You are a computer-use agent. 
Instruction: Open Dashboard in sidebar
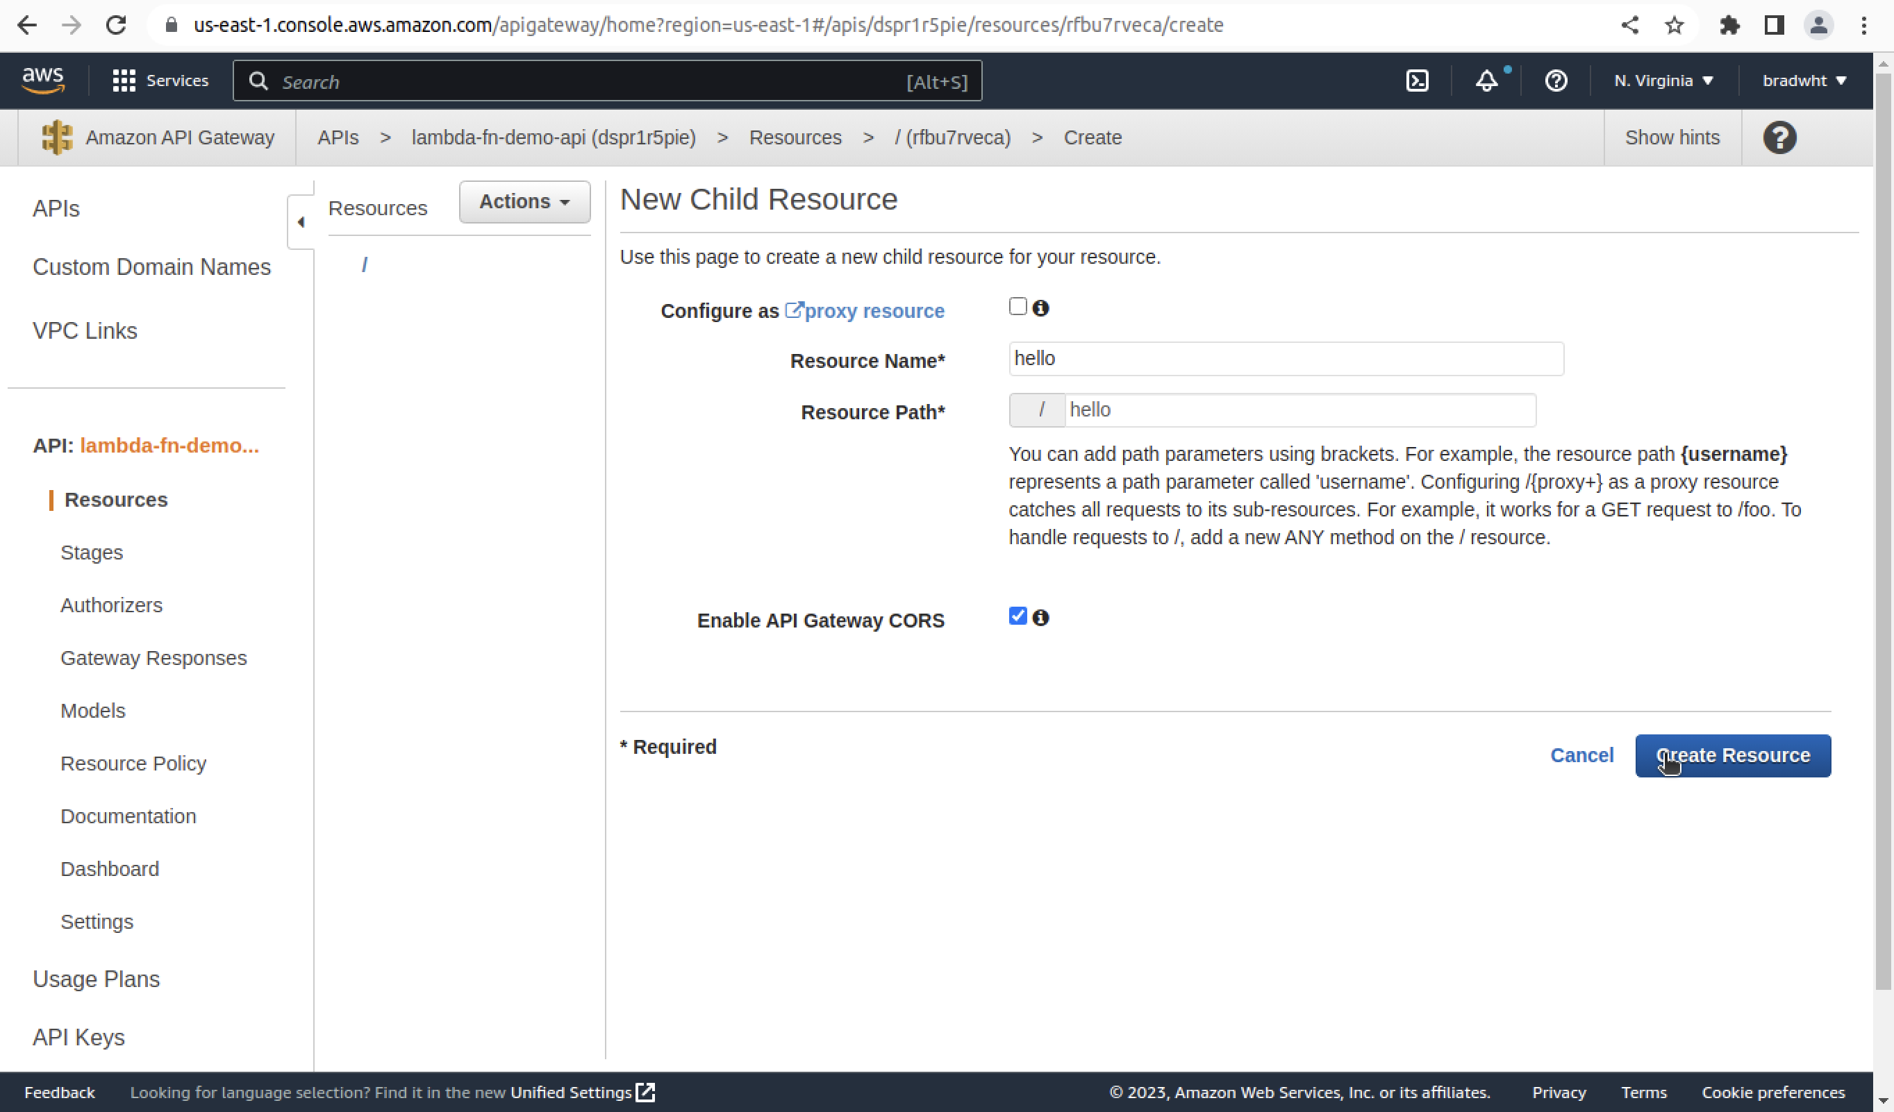pyautogui.click(x=110, y=868)
